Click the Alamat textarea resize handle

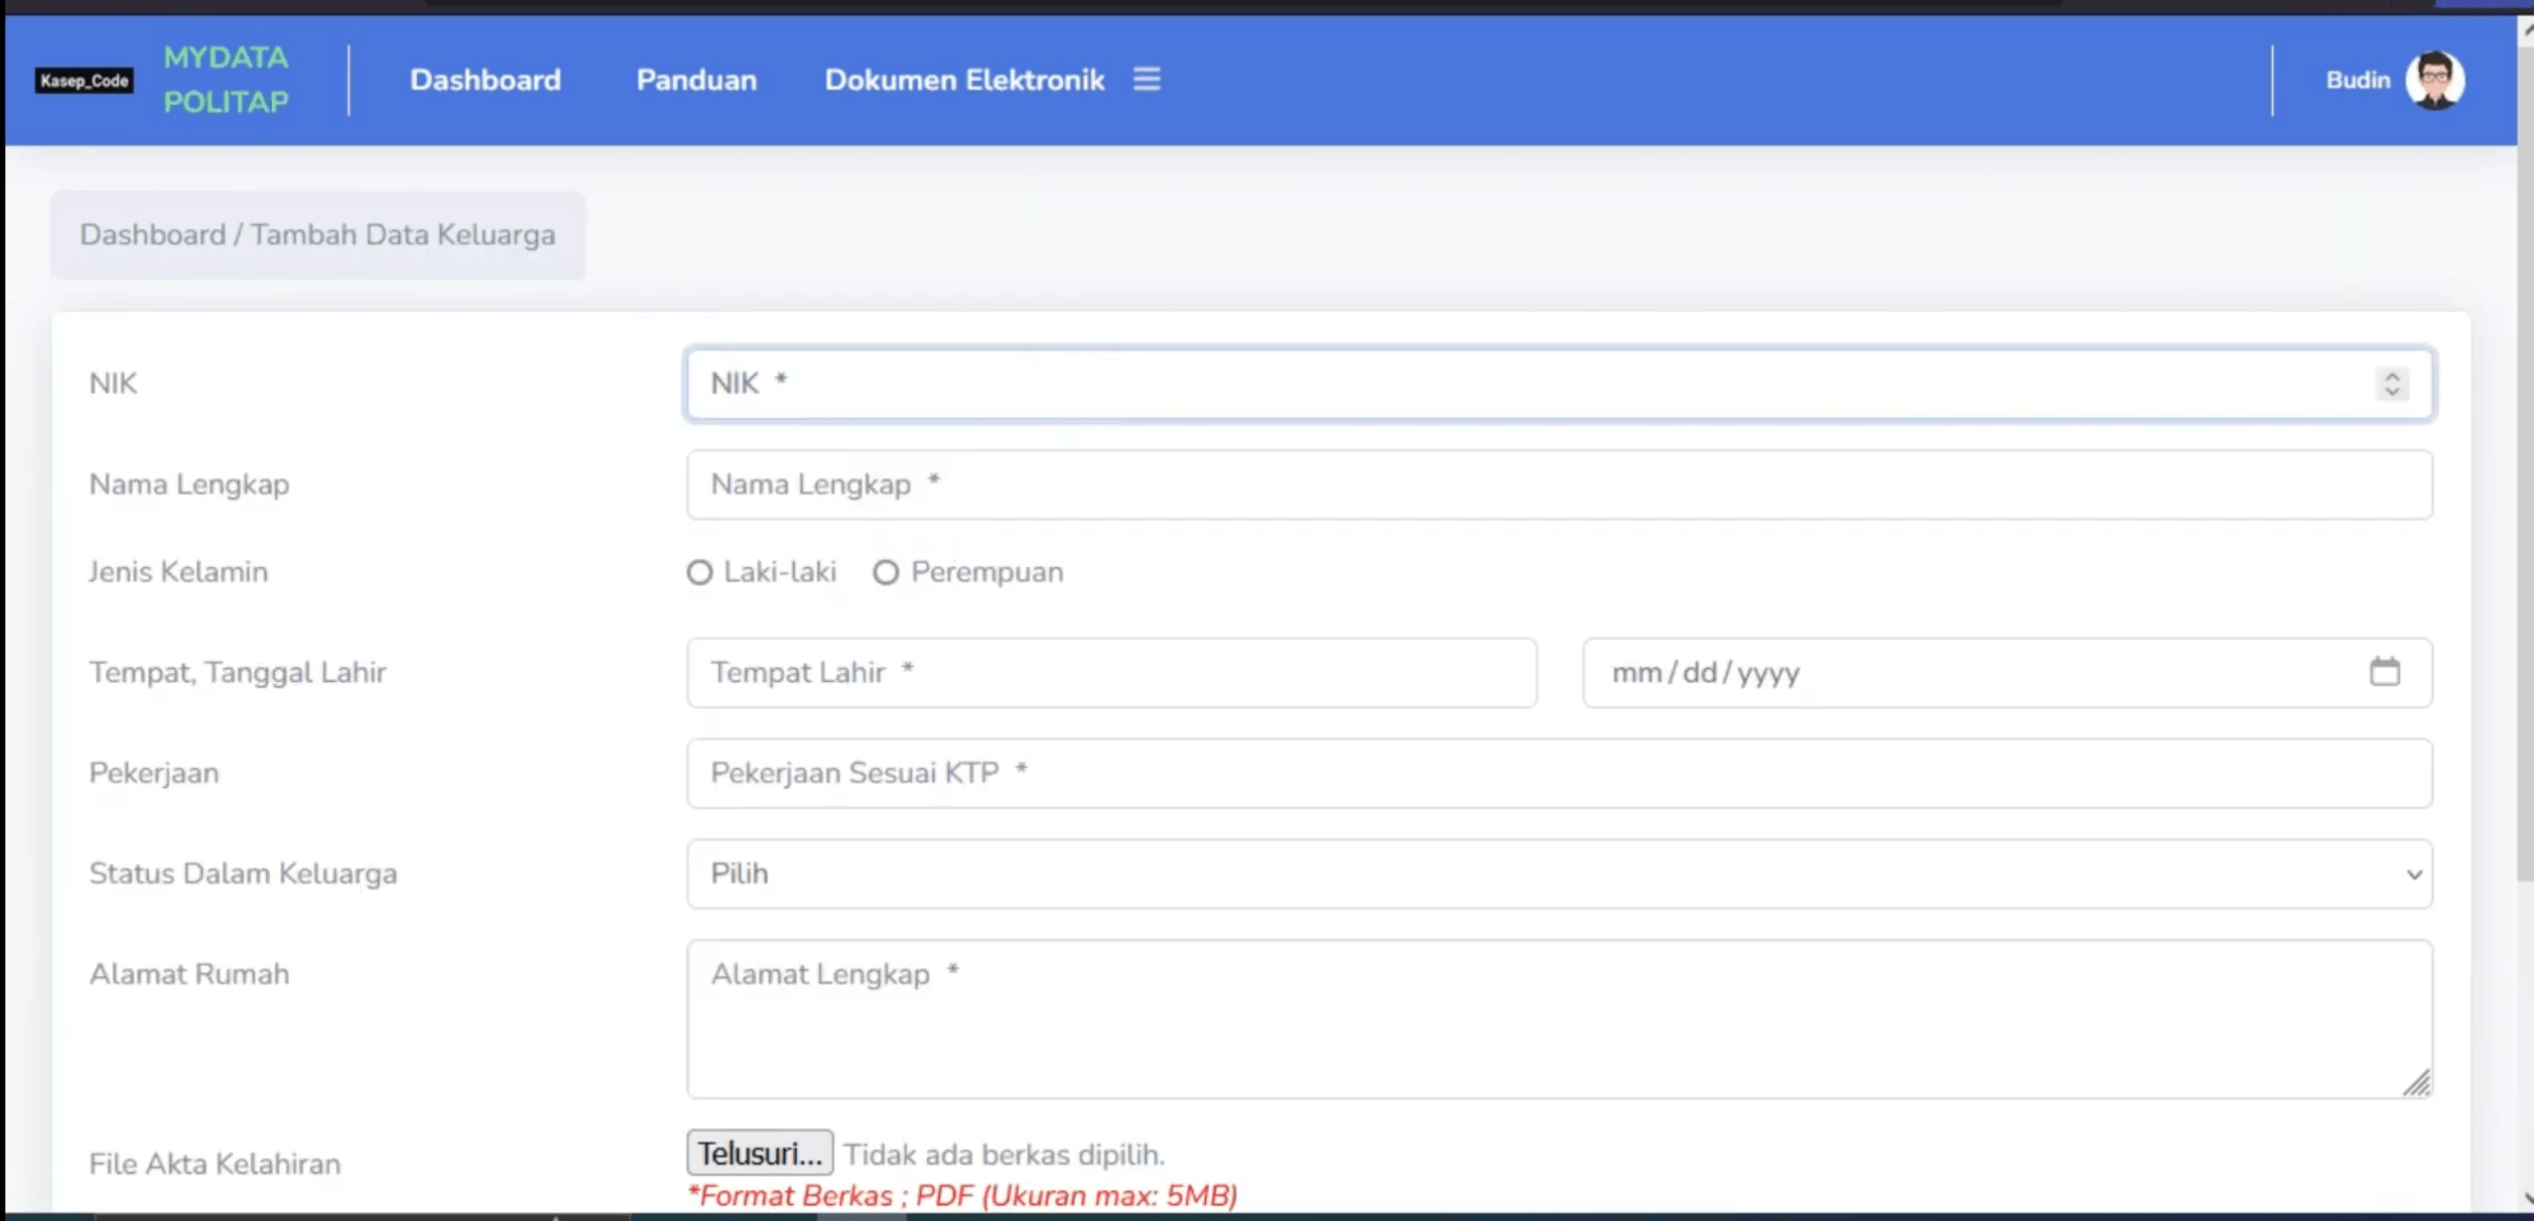[2417, 1083]
